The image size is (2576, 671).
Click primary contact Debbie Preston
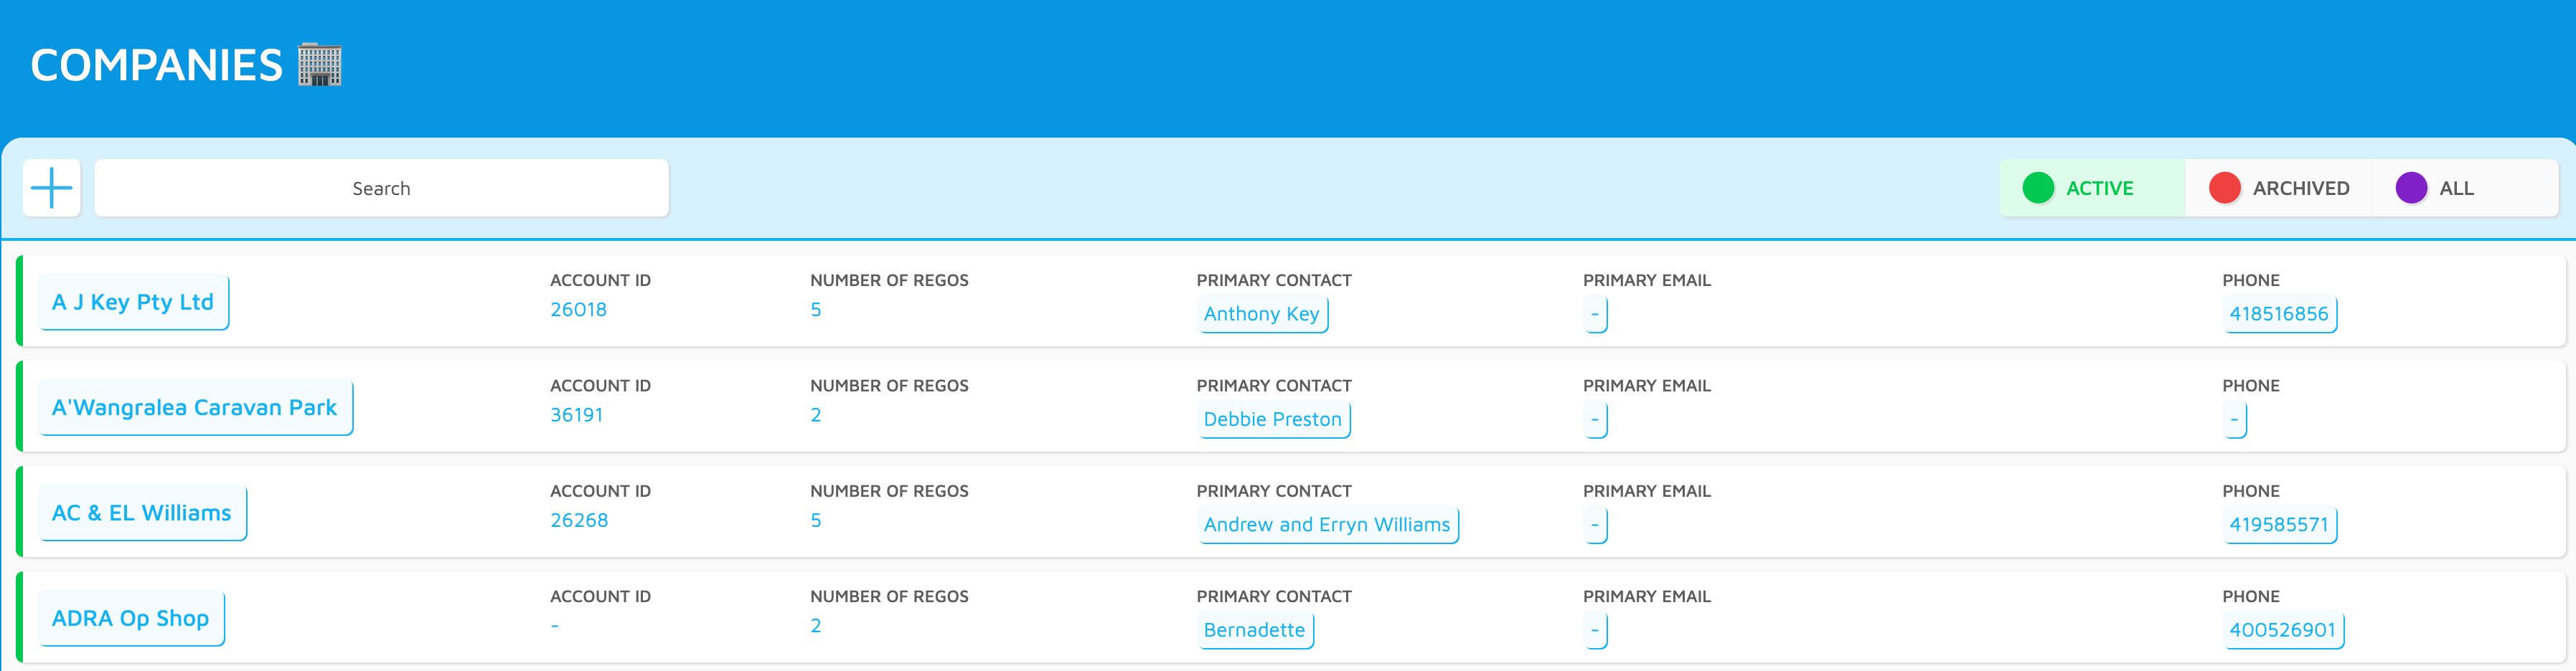[1273, 419]
